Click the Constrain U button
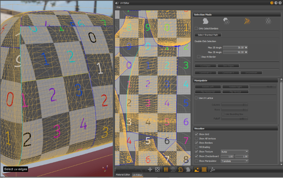The height and width of the screenshot is (178, 283). [205, 72]
